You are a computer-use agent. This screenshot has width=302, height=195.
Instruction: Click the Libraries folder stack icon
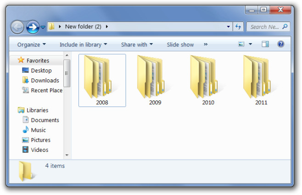coord(21,110)
